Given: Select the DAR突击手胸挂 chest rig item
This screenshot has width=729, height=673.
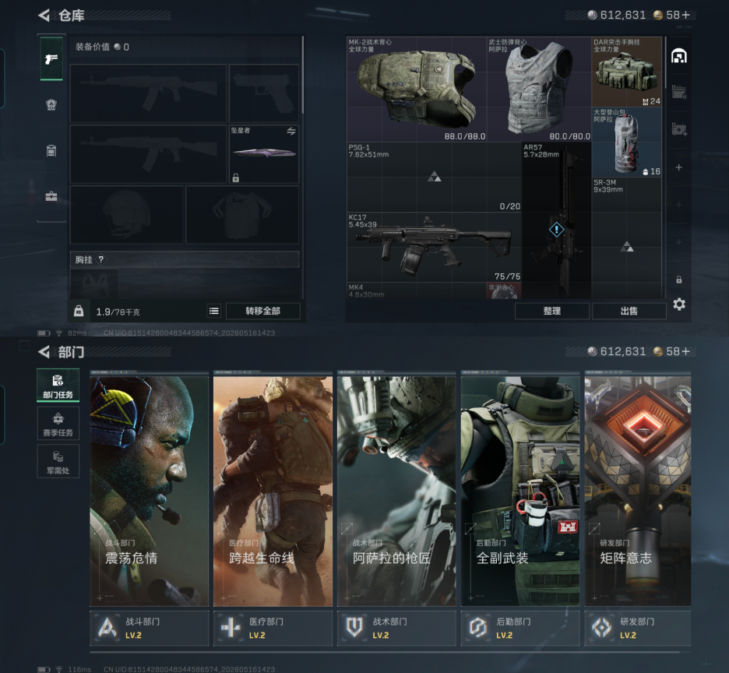Looking at the screenshot, I should [x=627, y=72].
